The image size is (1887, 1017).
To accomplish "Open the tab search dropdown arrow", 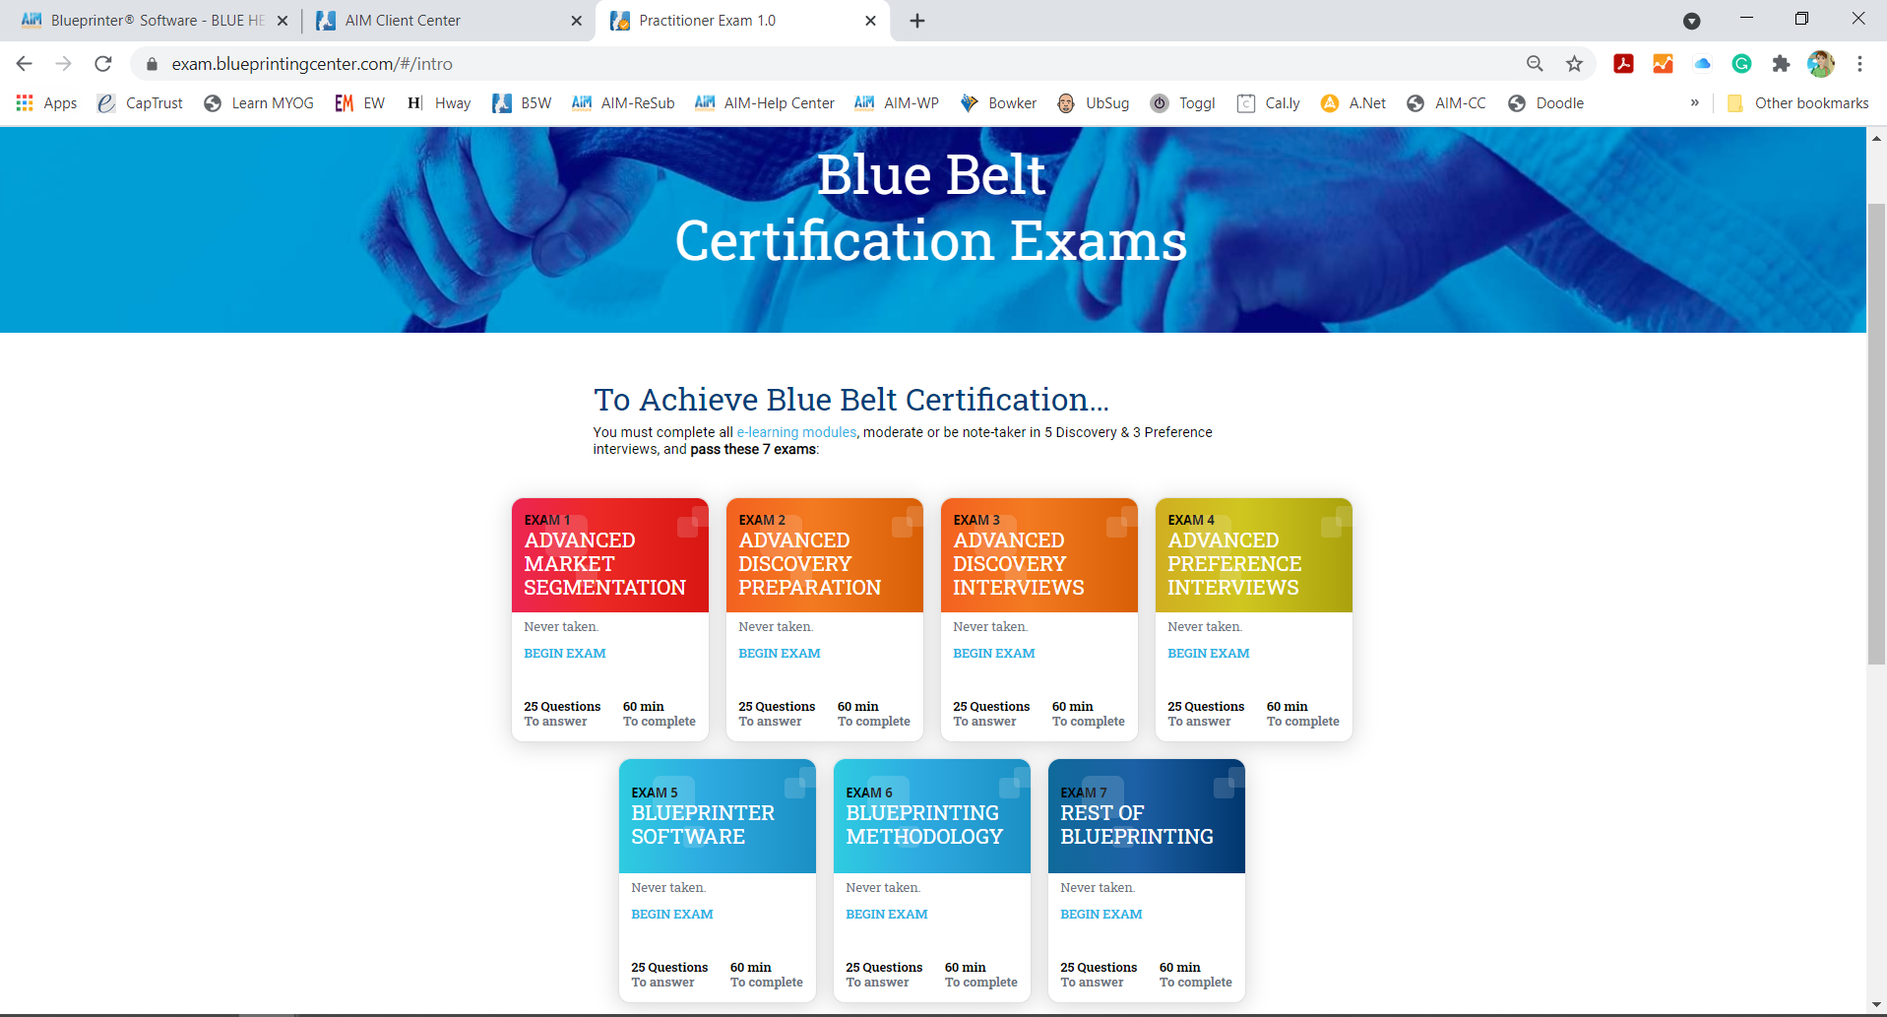I will point(1692,21).
